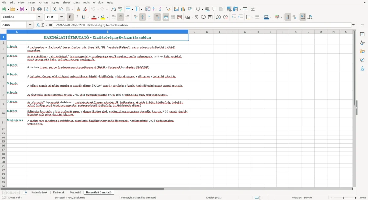Screen dimensions: 368x200
Task: Switch to the Kintlévőségek sheet tab
Action: coord(39,192)
